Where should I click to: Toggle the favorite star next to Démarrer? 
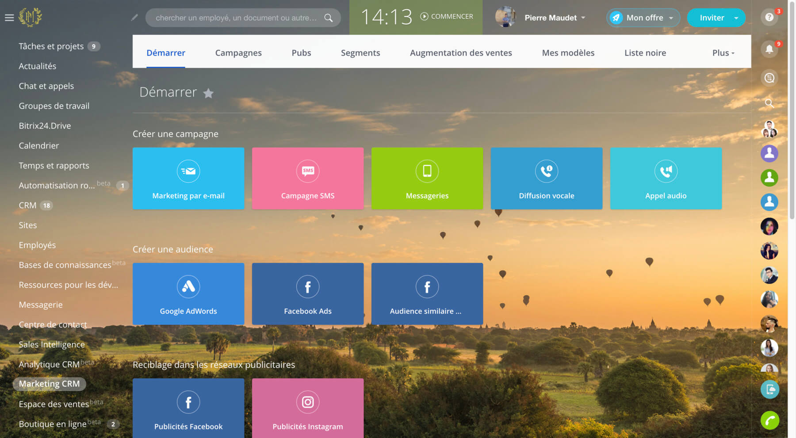pos(208,93)
